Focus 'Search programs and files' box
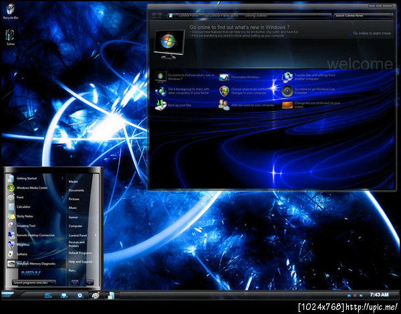 34,283
